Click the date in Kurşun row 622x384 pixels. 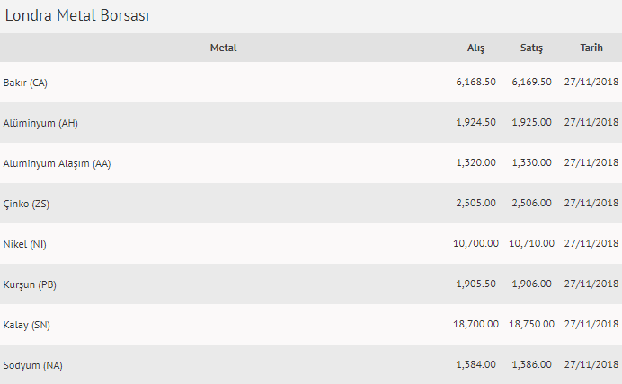(591, 284)
